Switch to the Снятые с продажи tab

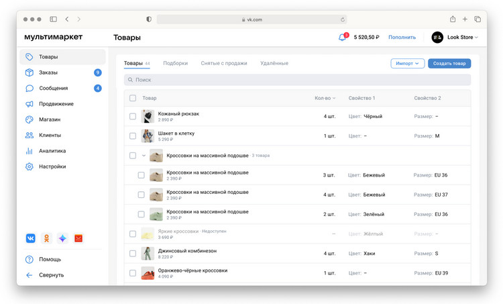(x=223, y=63)
